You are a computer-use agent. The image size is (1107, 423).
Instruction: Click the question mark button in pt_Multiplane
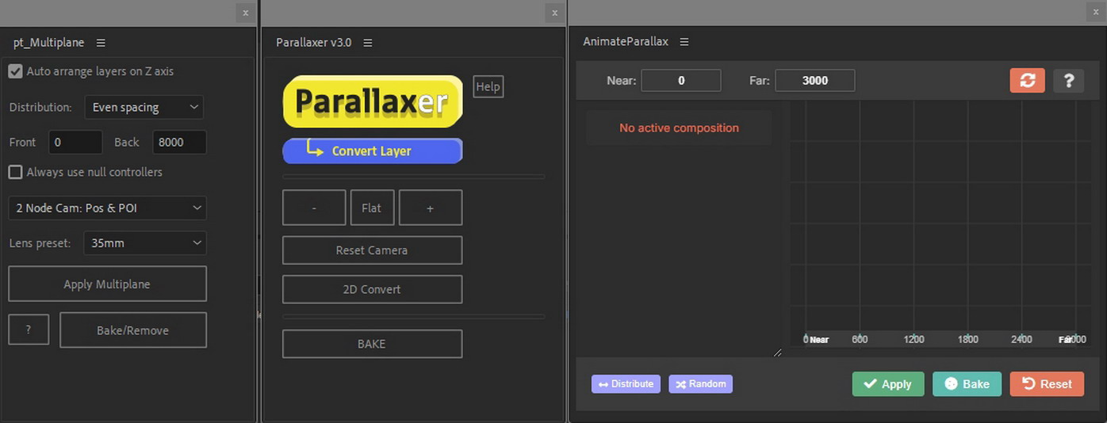tap(29, 330)
